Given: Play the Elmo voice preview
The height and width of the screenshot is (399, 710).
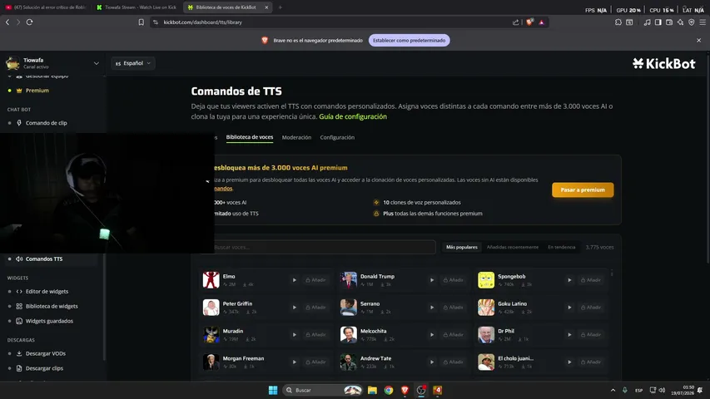Looking at the screenshot, I should (x=295, y=280).
